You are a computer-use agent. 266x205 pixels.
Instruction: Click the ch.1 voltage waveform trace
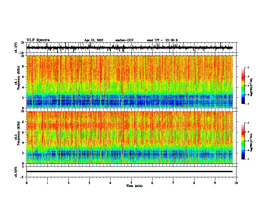point(129,48)
